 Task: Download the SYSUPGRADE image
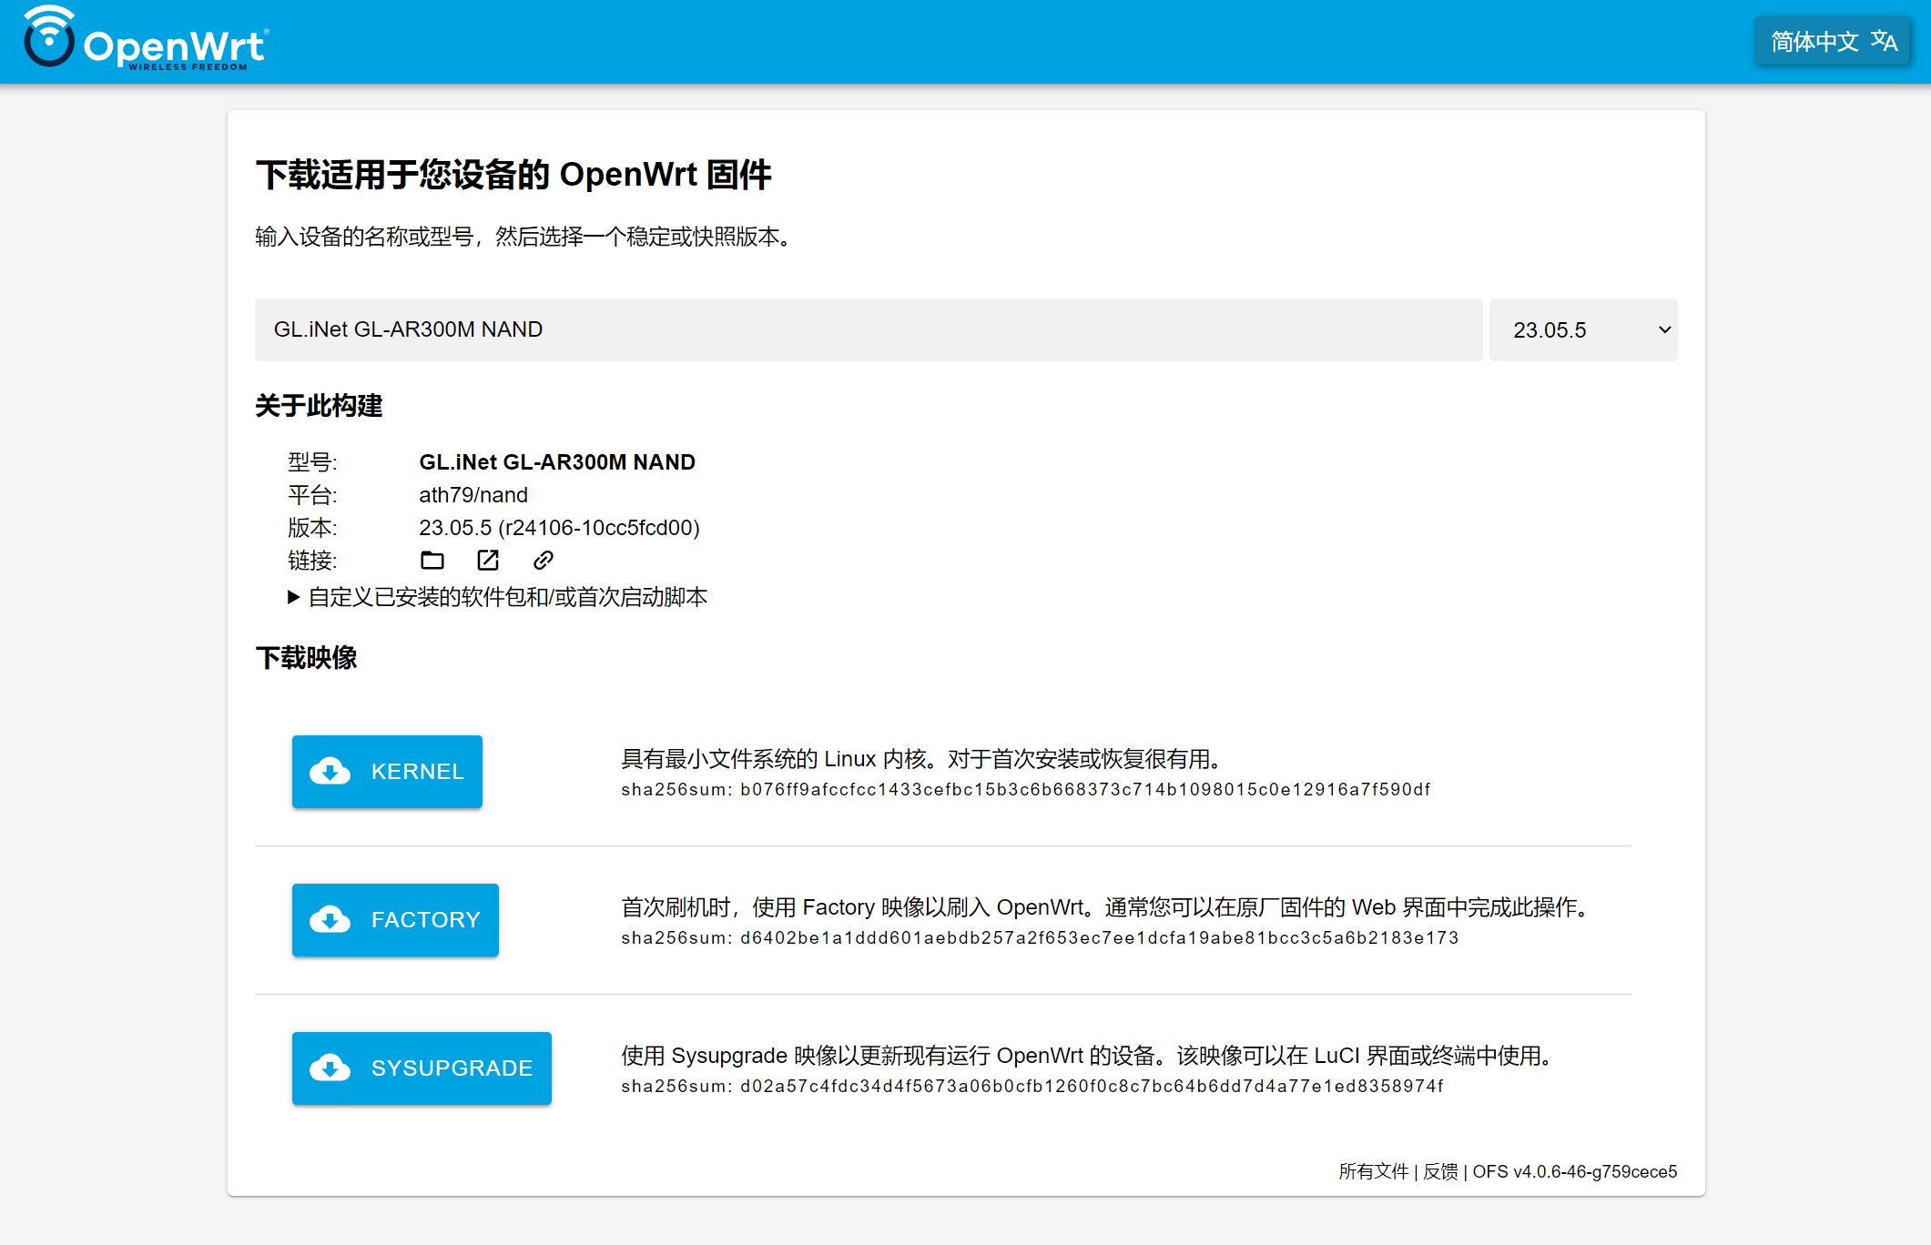[x=422, y=1068]
